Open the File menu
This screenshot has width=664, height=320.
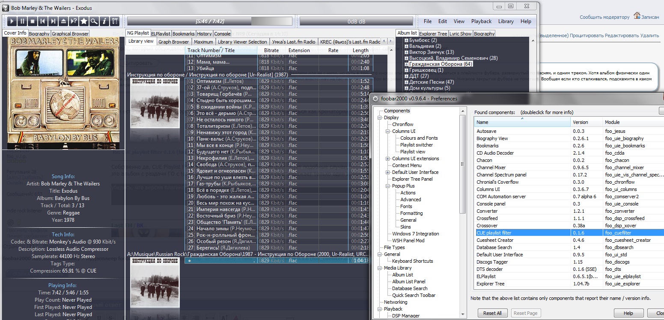click(x=428, y=21)
